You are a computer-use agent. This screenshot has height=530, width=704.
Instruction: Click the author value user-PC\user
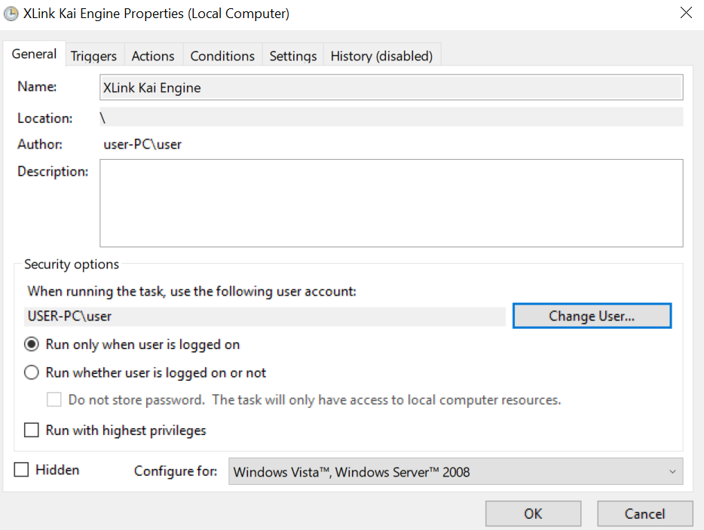point(142,144)
